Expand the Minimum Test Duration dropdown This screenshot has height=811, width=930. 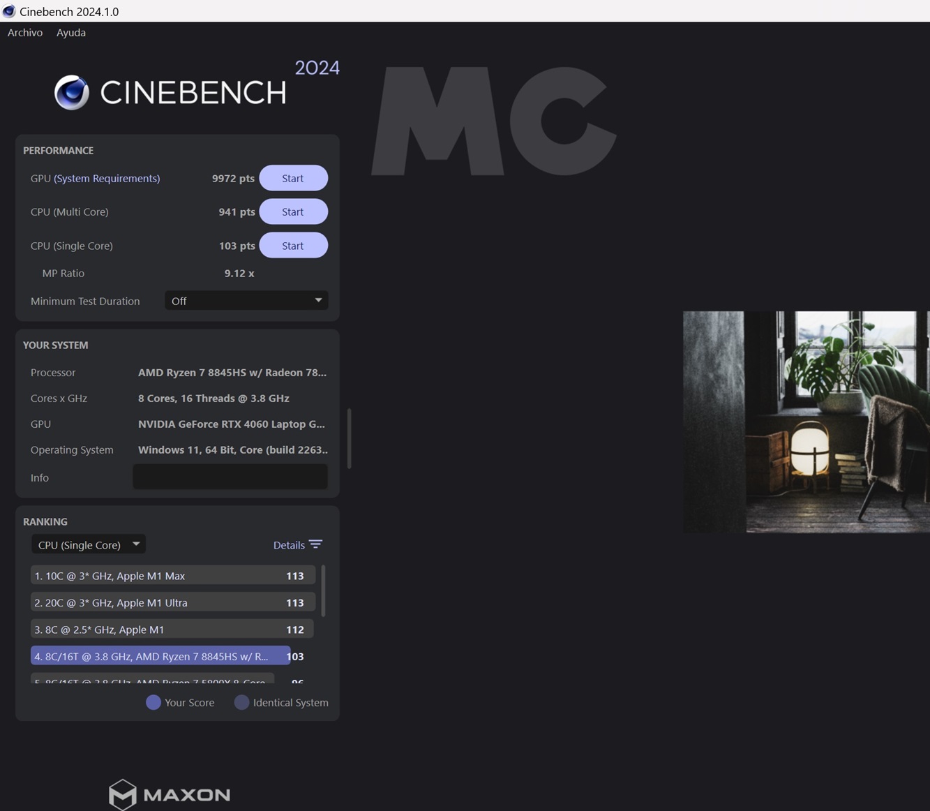tap(246, 301)
